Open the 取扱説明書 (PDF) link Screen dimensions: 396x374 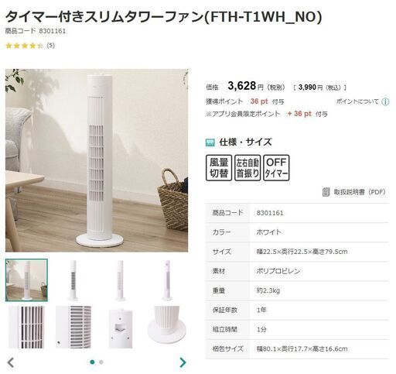(x=360, y=192)
